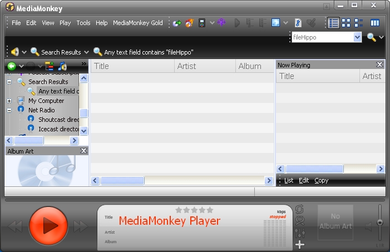Open the equalizer from the player panel

(300, 233)
